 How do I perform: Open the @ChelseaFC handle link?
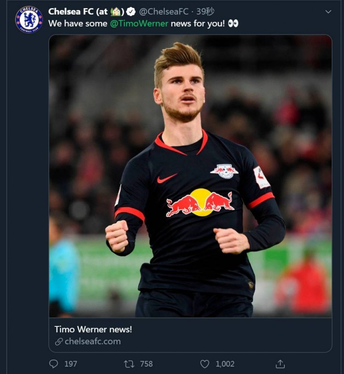tap(164, 11)
